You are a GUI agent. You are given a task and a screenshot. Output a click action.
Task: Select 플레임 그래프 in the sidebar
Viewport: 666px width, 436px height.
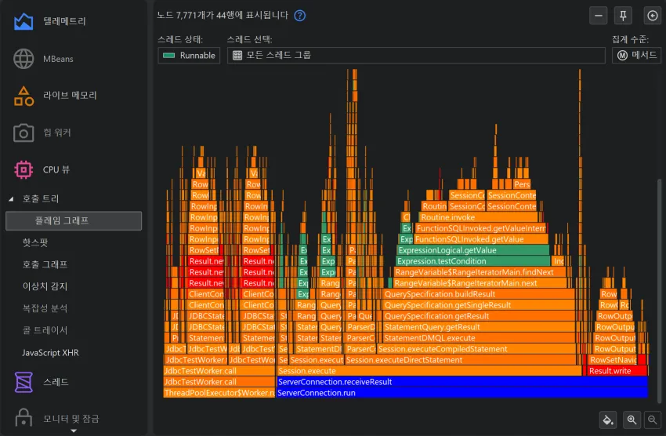tap(74, 220)
